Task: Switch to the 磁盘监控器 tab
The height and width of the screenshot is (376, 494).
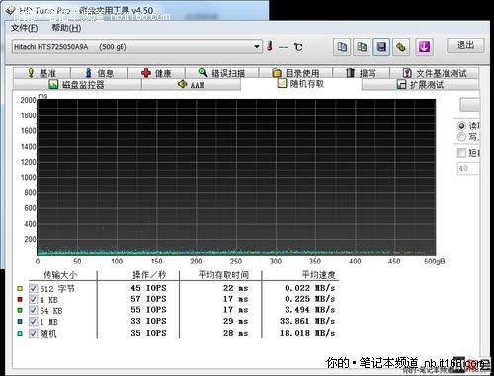Action: tap(77, 85)
